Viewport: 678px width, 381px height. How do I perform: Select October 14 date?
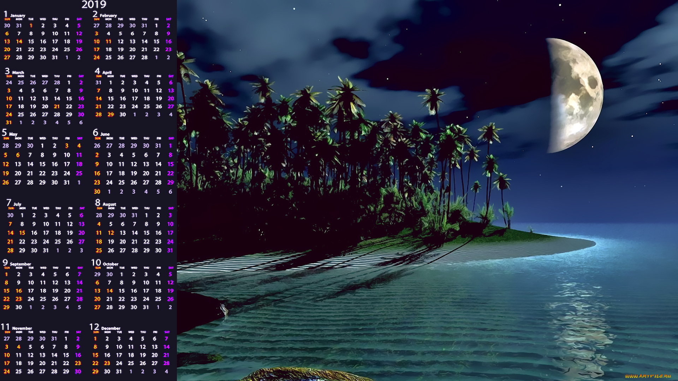pos(109,291)
